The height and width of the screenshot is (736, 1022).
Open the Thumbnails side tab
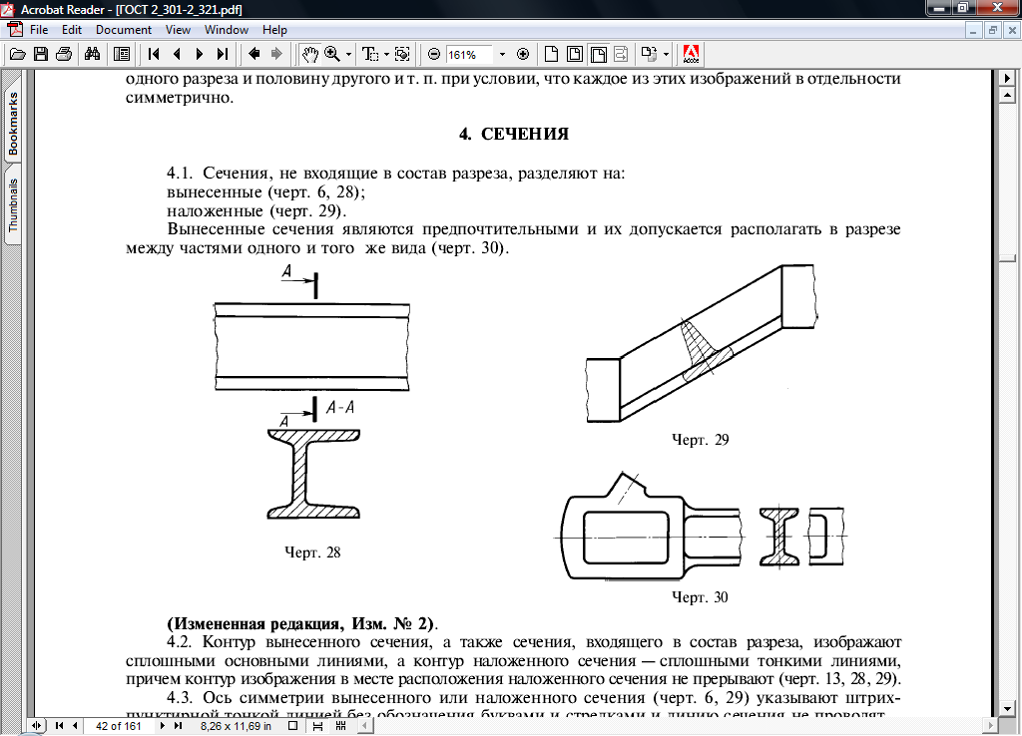(x=13, y=204)
